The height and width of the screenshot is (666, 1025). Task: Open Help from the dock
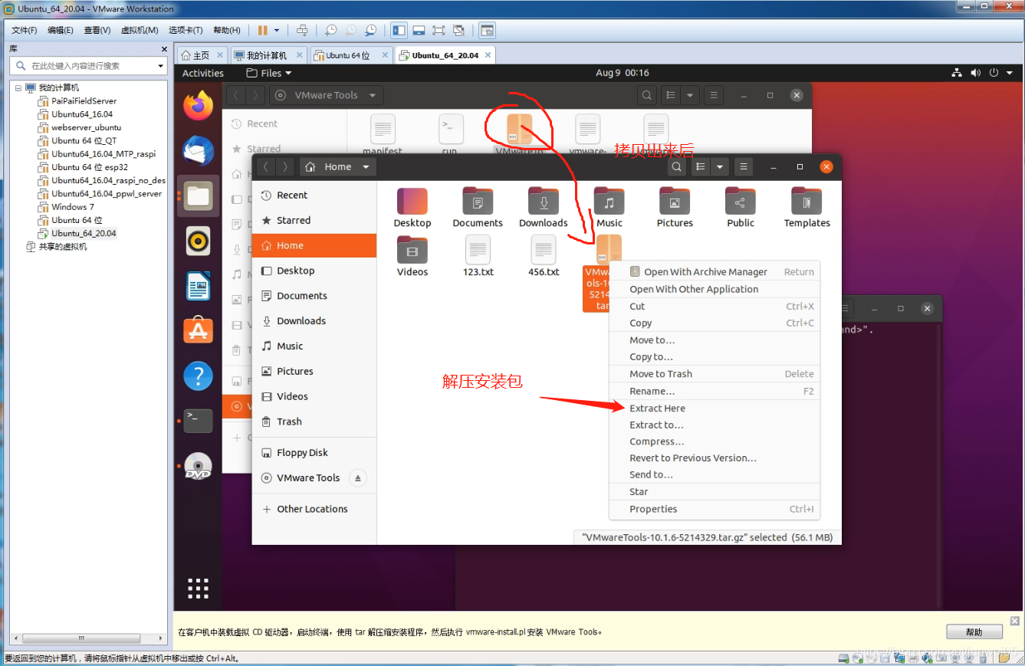(x=199, y=376)
